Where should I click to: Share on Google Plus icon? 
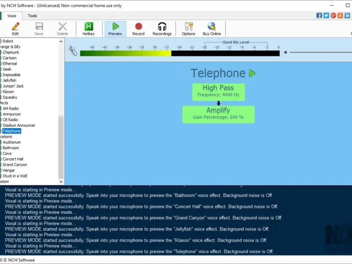coord(333,15)
